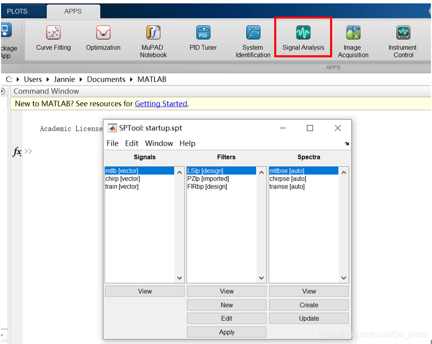432x344 pixels.
Task: Select LSlp [design] filter
Action: pos(221,171)
